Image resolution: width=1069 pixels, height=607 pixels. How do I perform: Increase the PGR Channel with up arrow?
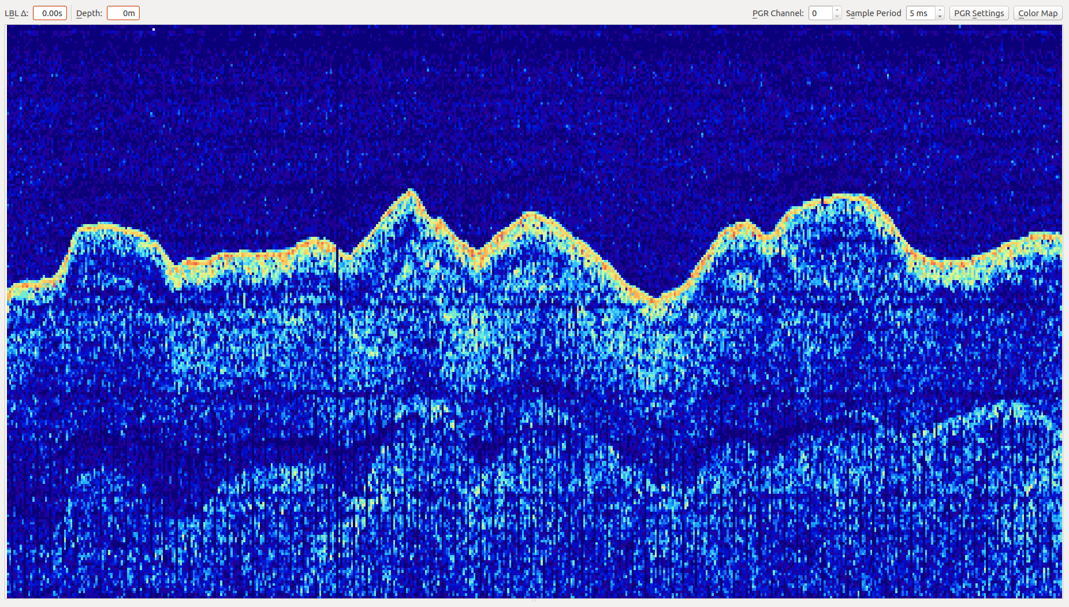(x=837, y=10)
